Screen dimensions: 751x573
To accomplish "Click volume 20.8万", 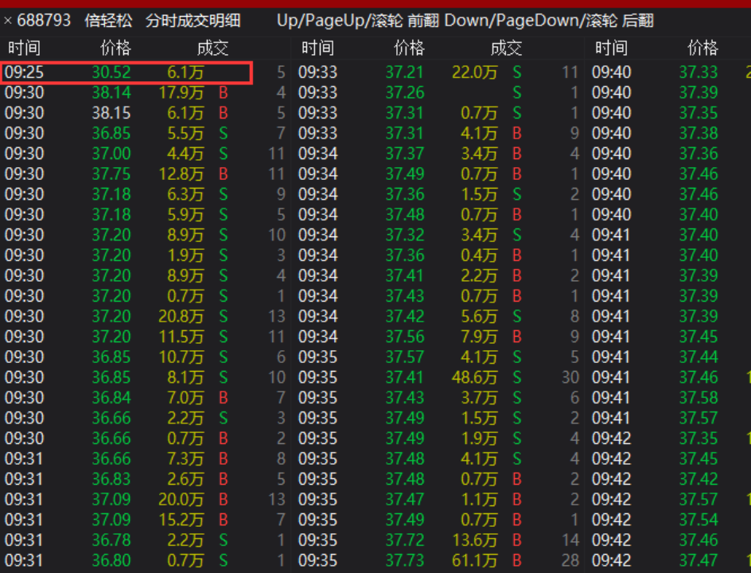I will coord(181,316).
